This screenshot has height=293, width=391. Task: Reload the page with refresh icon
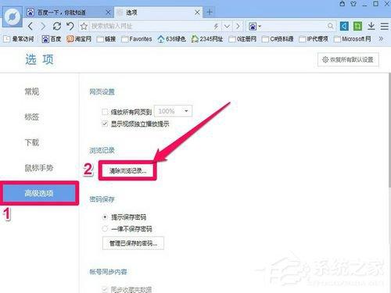56,26
